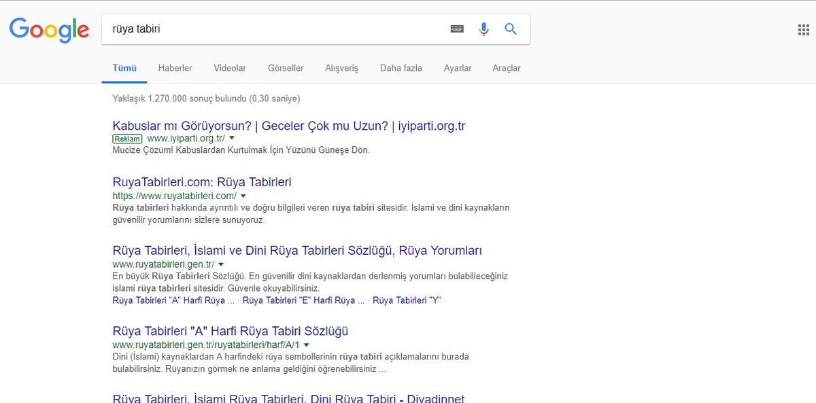The width and height of the screenshot is (816, 403).
Task: Start voice search with the microphone
Action: pyautogui.click(x=483, y=29)
